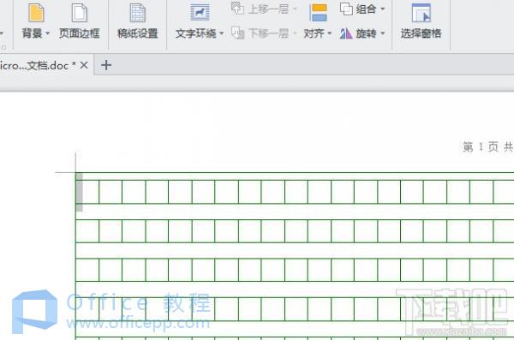Open the 选择窗格 selection pane
514x340 pixels.
click(x=421, y=21)
